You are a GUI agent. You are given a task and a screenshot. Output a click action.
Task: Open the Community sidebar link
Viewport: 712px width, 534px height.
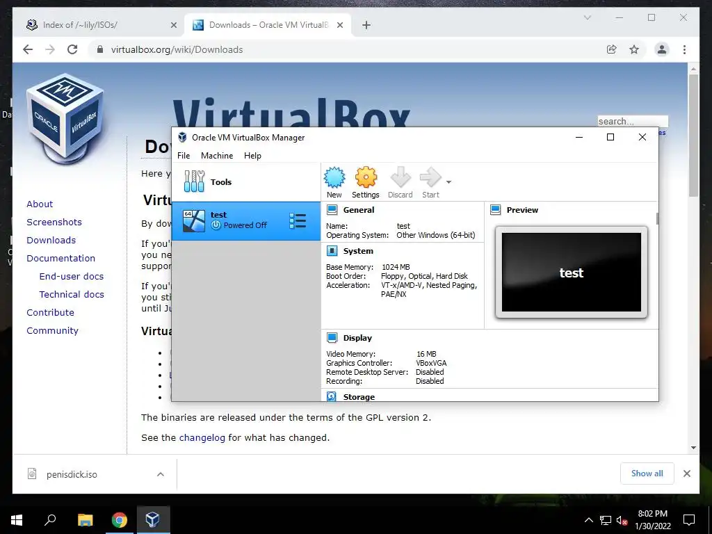[x=52, y=331]
